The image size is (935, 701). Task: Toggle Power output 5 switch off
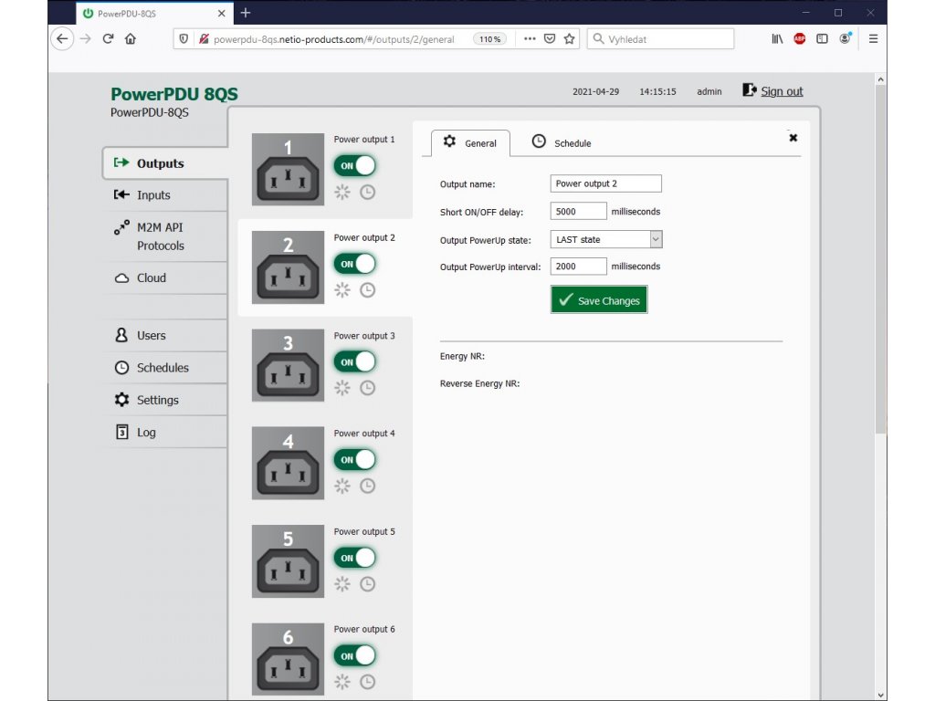point(355,558)
